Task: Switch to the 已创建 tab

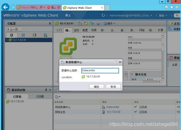Action: click(x=40, y=97)
